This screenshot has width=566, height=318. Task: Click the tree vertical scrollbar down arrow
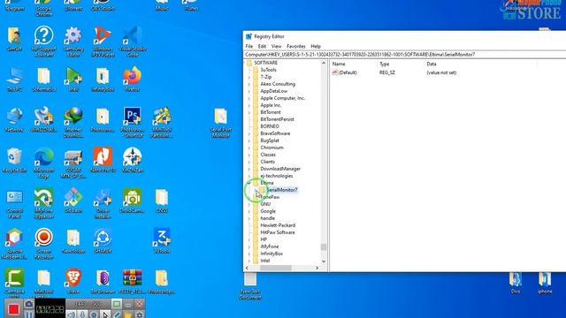(324, 261)
